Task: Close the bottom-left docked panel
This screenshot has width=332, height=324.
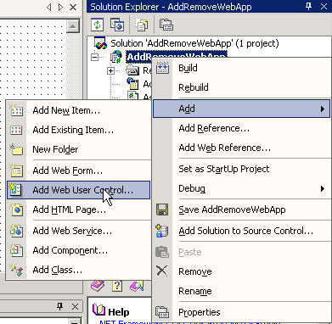Action: pyautogui.click(x=75, y=306)
